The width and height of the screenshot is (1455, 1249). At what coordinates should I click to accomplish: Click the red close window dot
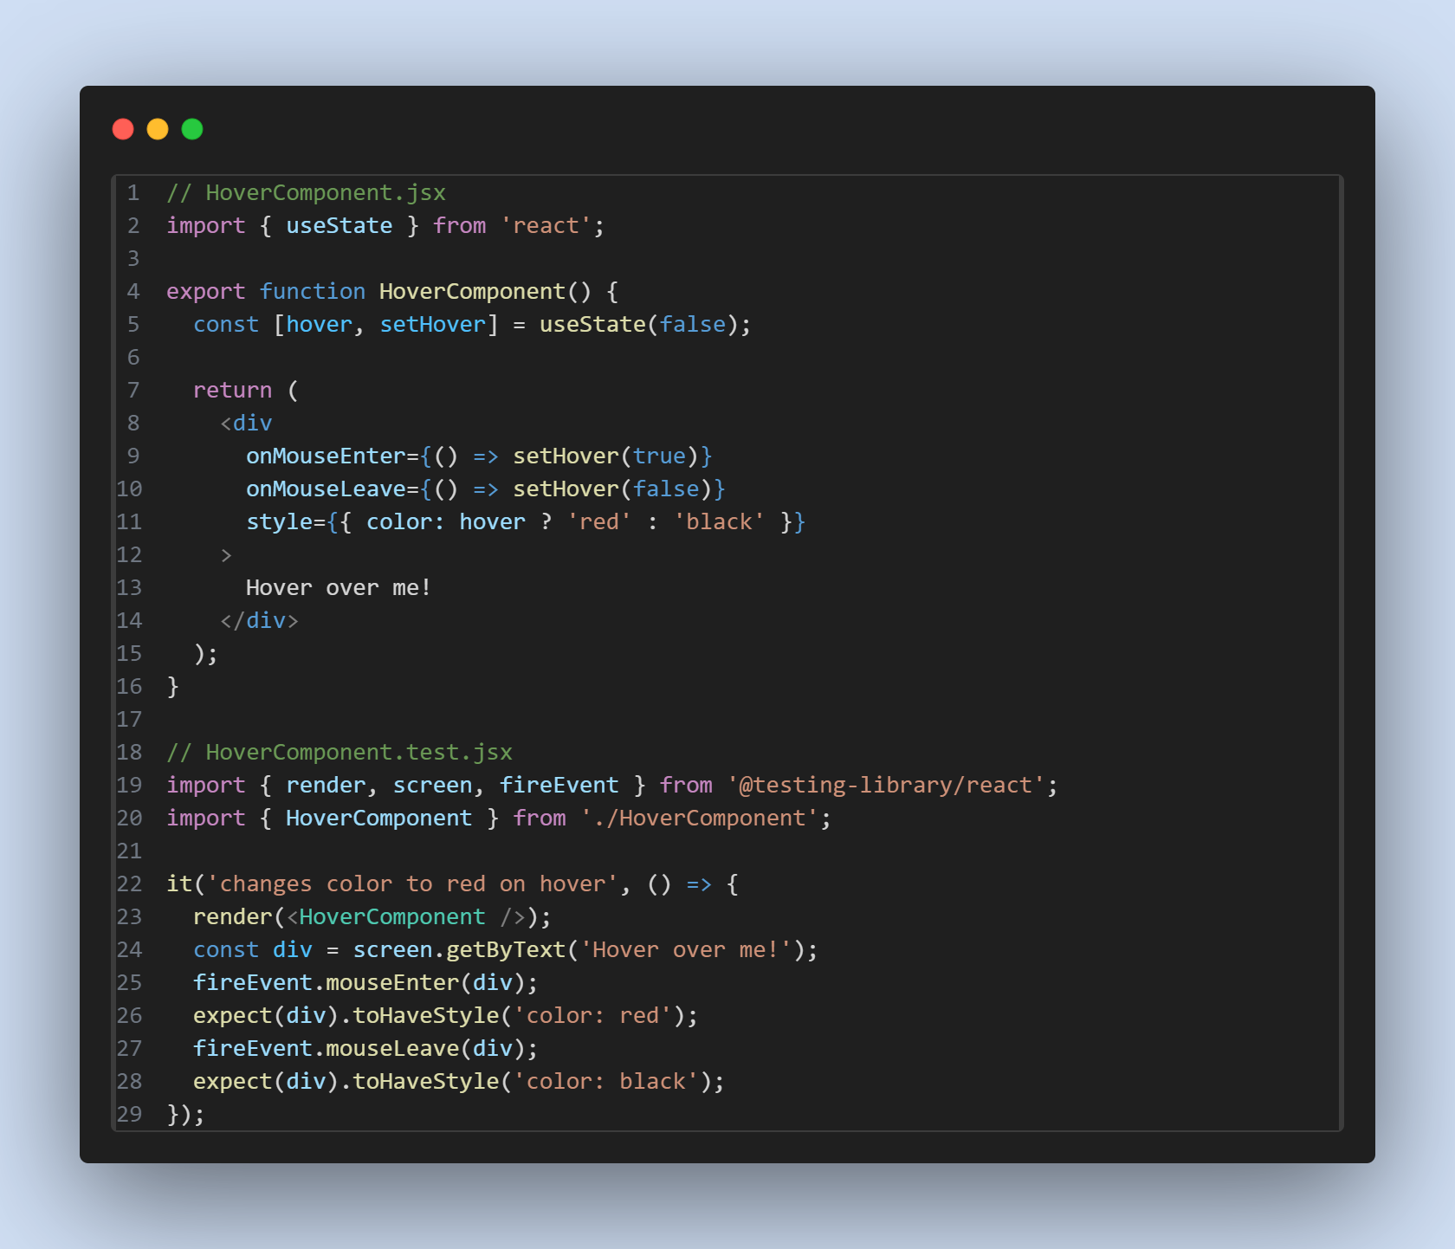pyautogui.click(x=123, y=129)
